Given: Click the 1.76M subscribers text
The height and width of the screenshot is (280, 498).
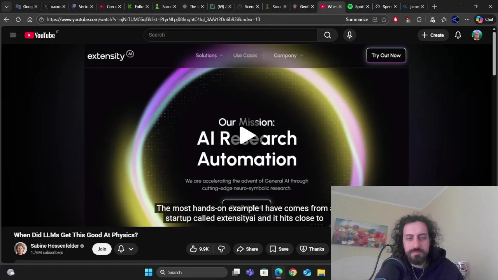Looking at the screenshot, I should click(x=47, y=252).
